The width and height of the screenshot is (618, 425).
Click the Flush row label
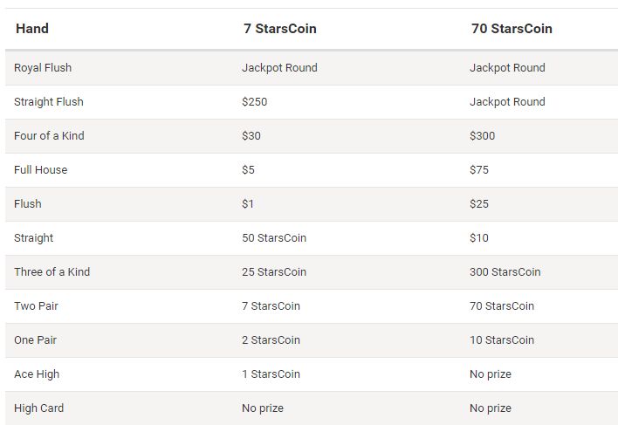pos(28,204)
